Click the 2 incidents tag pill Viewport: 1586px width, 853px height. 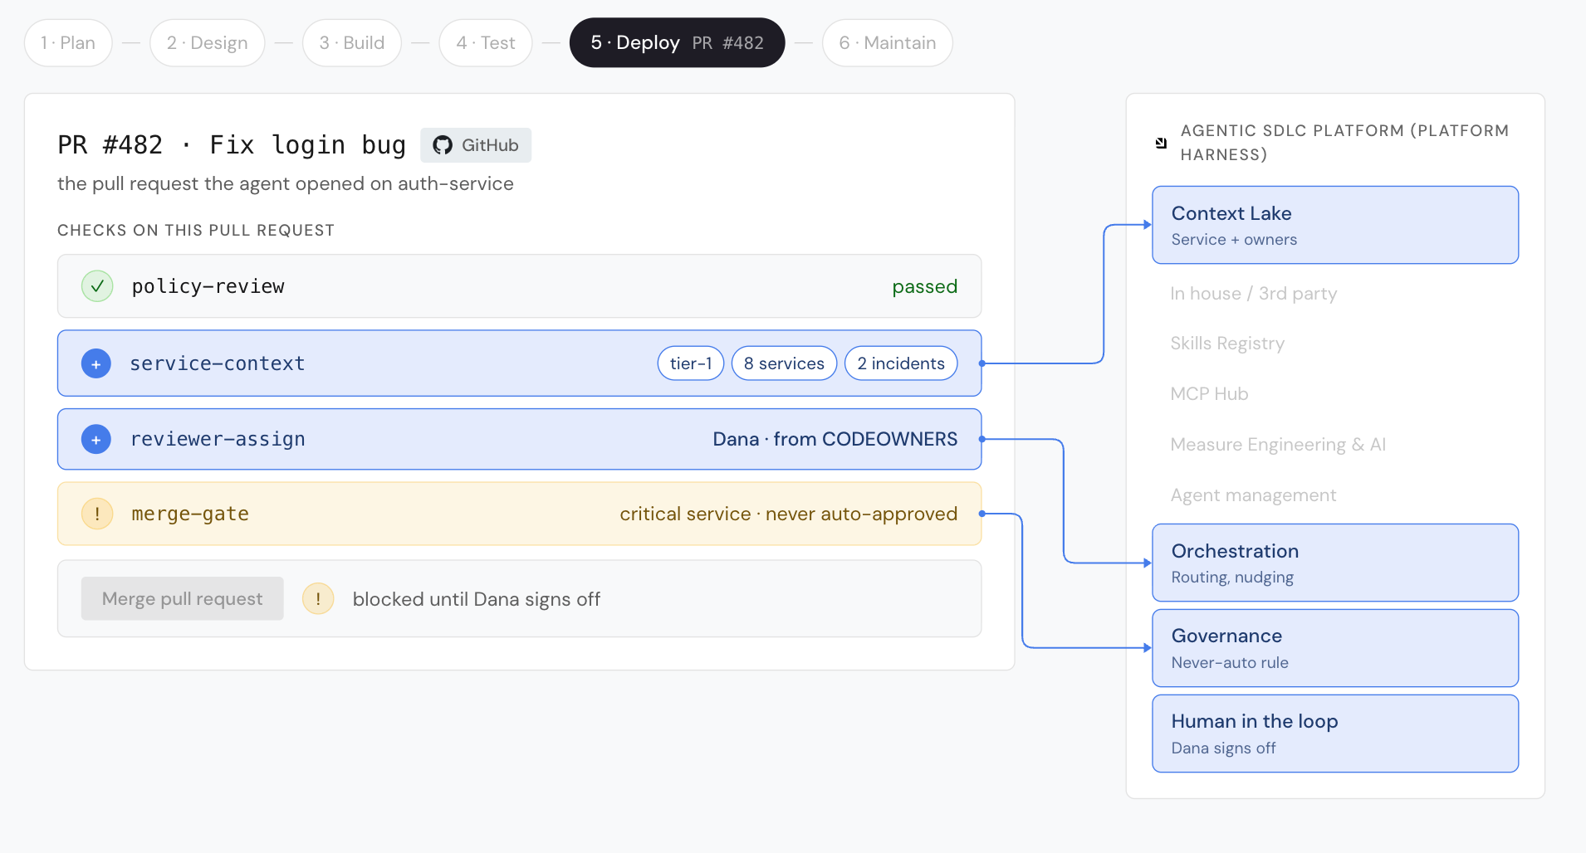tap(901, 363)
